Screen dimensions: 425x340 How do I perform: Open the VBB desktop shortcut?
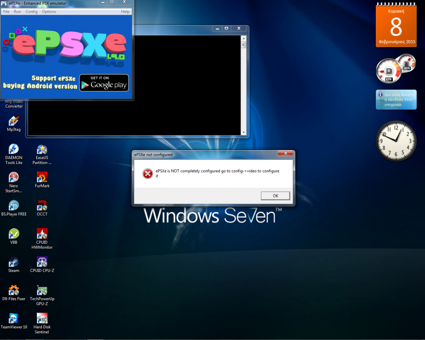(x=14, y=237)
